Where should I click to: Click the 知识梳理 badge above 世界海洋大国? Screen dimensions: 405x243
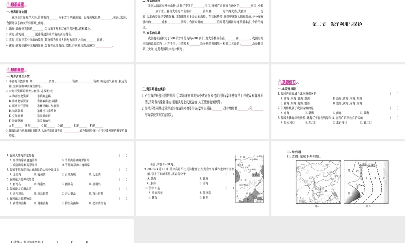coord(17,5)
